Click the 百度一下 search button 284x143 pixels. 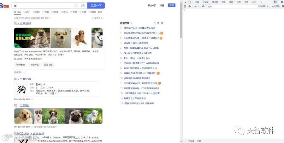96,6
